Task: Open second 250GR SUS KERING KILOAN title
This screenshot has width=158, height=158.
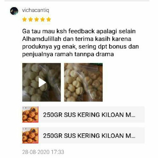Action: (89, 136)
